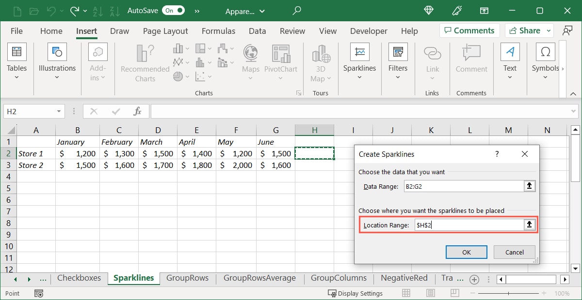Cancel the Create Sparklines dialog

[x=514, y=252]
